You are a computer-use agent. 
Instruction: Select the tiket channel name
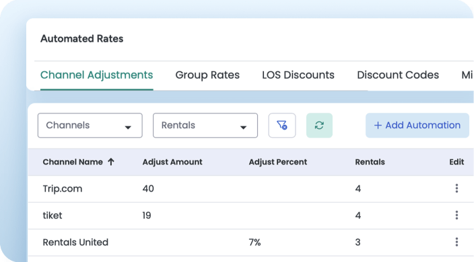(53, 216)
